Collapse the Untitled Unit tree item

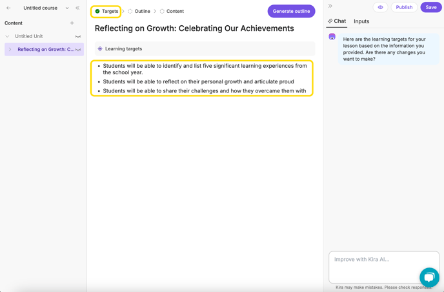(x=7, y=36)
